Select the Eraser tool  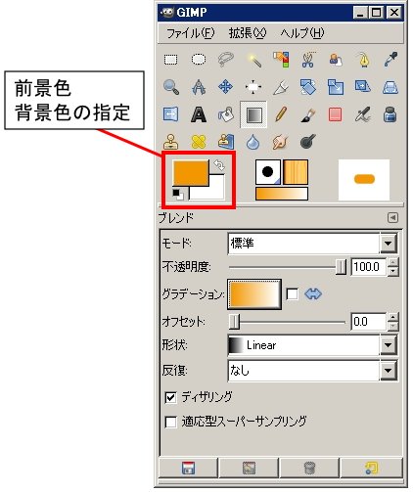(336, 114)
